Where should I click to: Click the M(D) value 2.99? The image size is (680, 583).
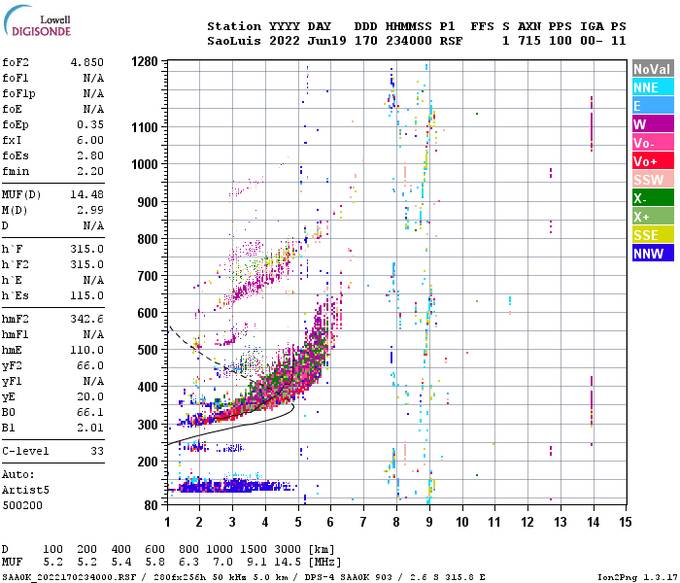[90, 211]
